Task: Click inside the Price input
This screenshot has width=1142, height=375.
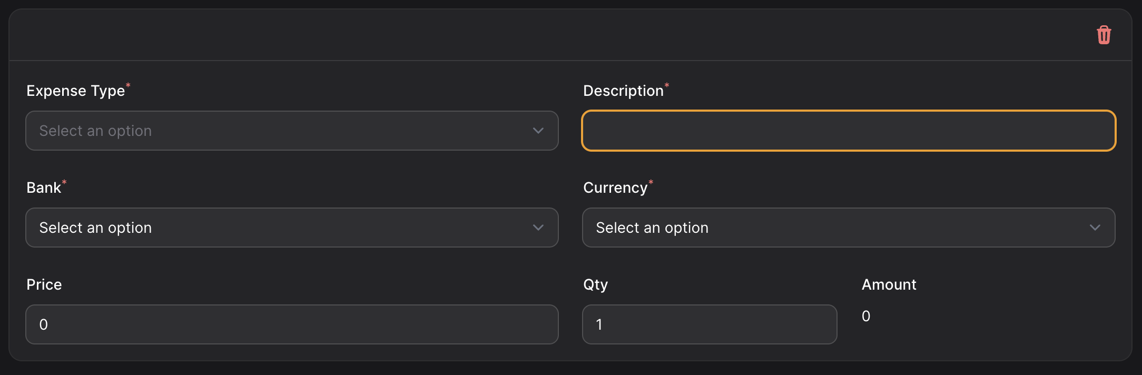Action: 291,324
